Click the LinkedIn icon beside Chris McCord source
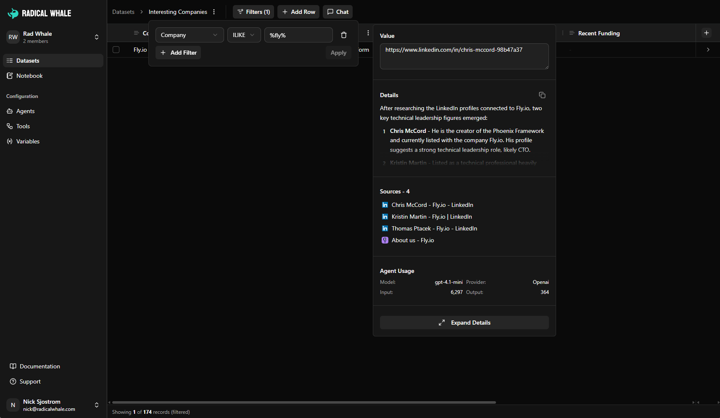 (x=385, y=205)
